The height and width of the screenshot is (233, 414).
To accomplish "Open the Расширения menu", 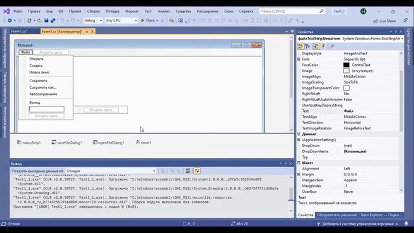I will 208,11.
